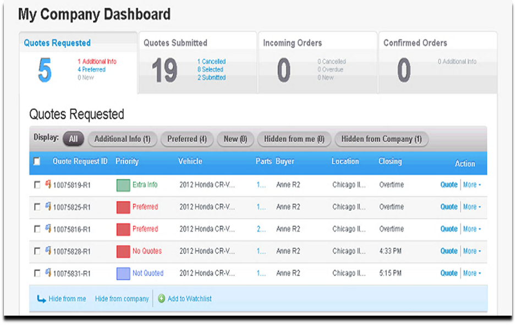This screenshot has width=516, height=325.
Task: Click the green plus Add to Watchlist icon
Action: (161, 299)
